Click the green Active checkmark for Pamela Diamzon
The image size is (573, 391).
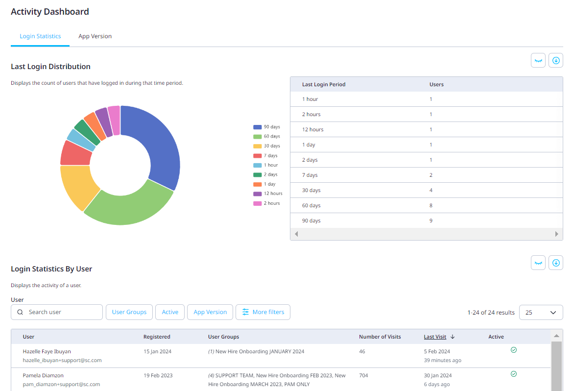pos(514,373)
